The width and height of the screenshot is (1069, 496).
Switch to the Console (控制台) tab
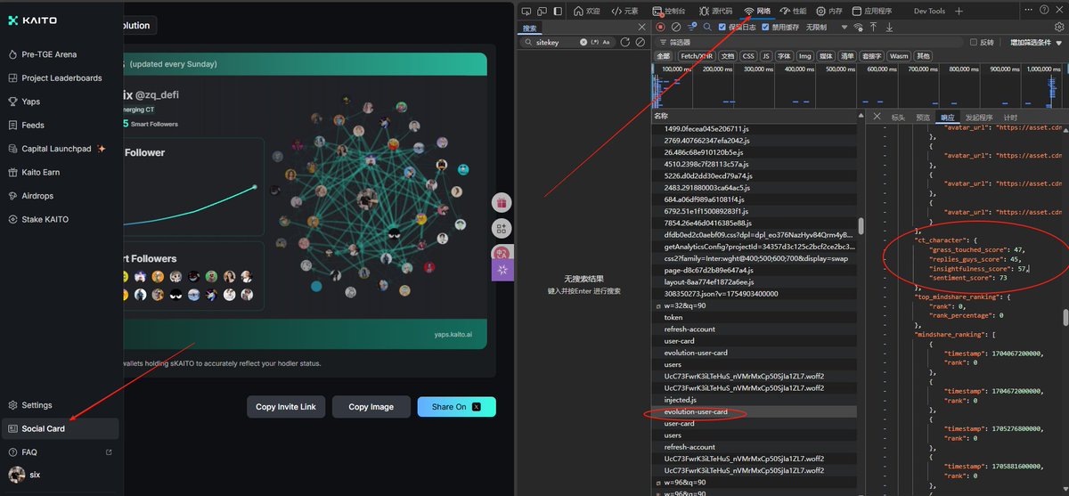pos(669,11)
